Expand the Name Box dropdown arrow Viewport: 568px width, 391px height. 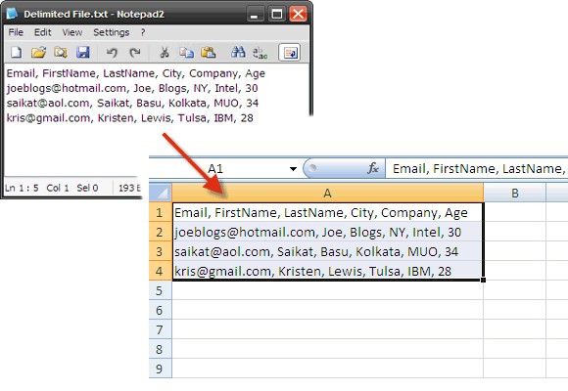[293, 168]
